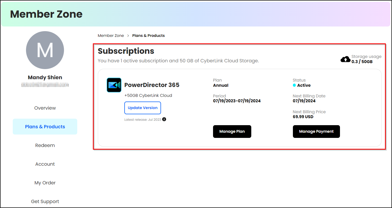Click the Manage Payment button
The image size is (392, 208).
coord(316,131)
